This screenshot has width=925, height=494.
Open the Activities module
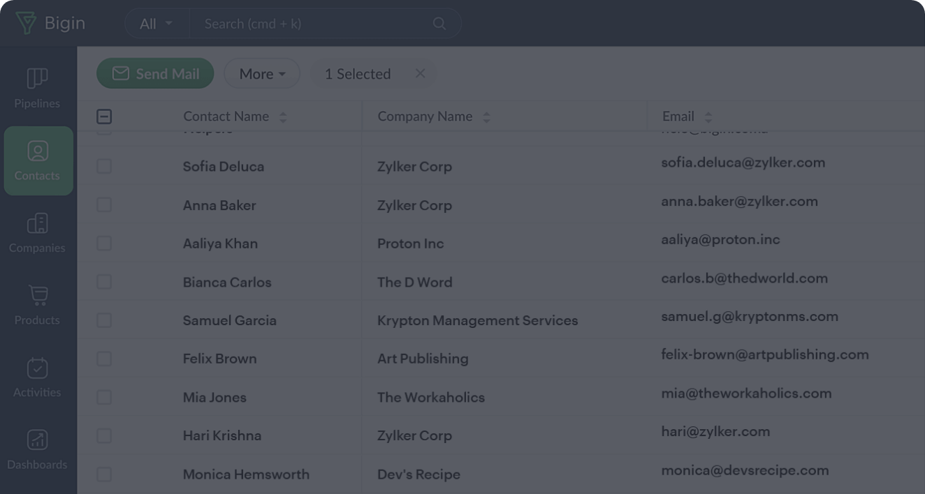[x=37, y=377]
